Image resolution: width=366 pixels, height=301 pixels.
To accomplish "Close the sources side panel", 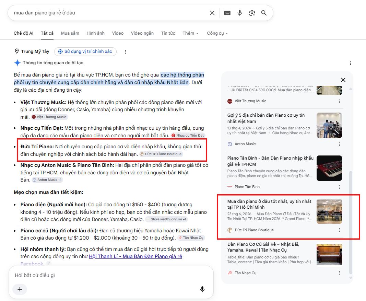I will point(343,80).
